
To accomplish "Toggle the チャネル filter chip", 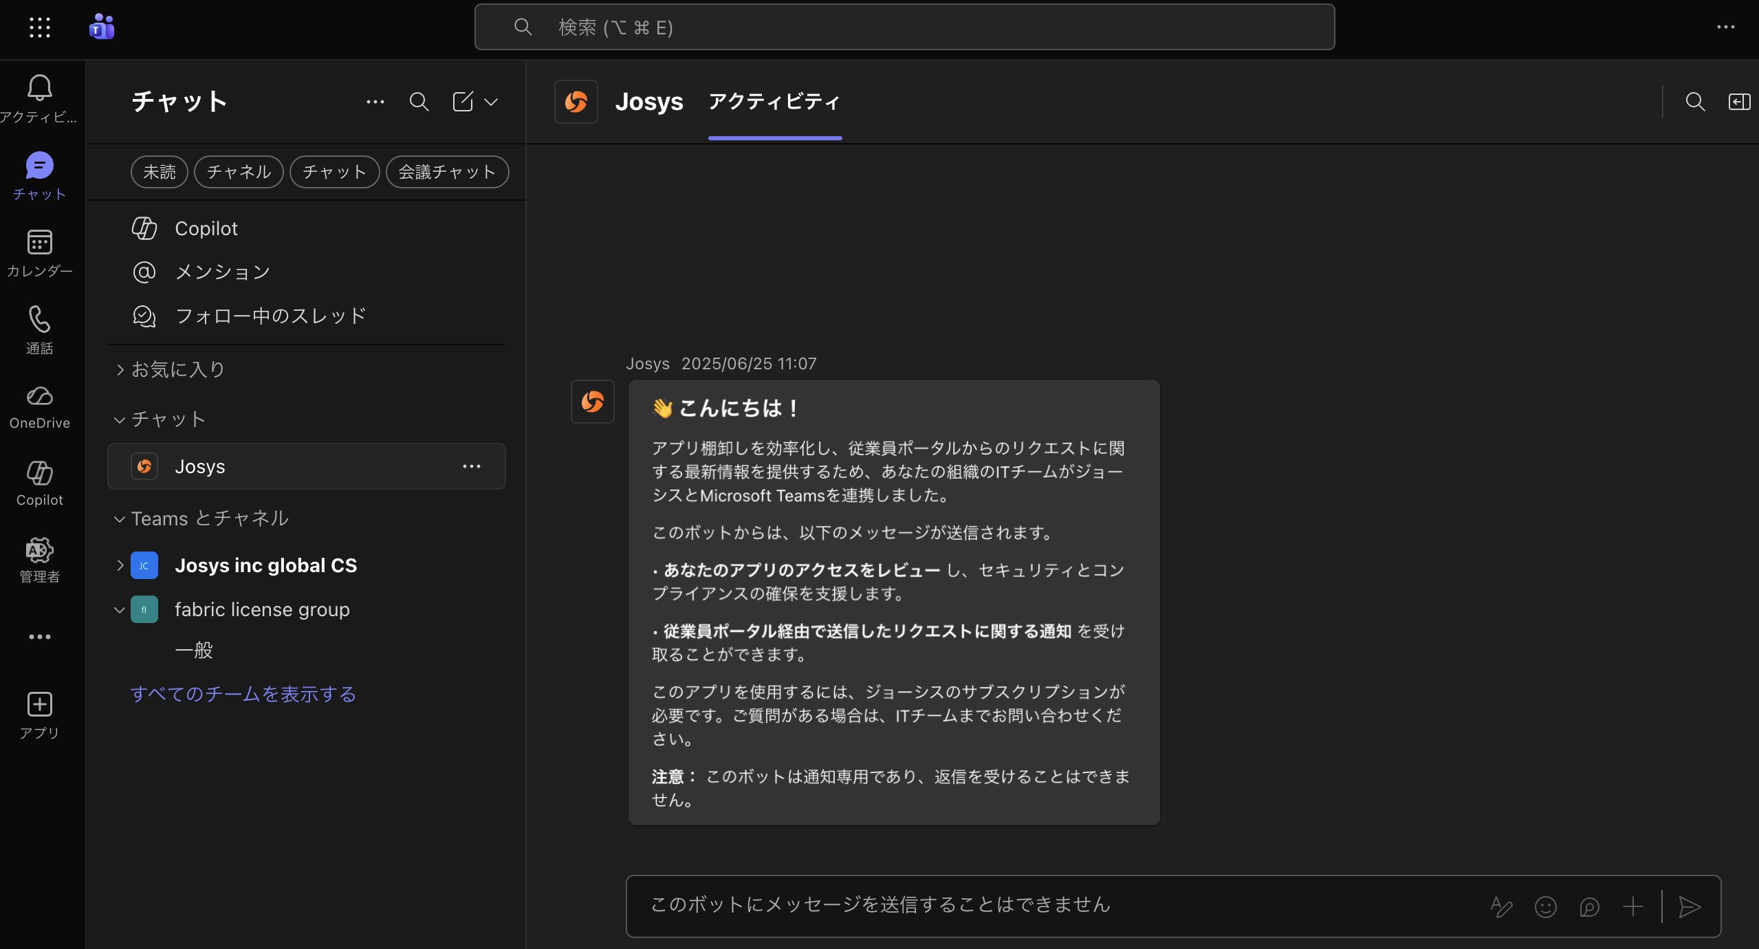I will coord(239,172).
